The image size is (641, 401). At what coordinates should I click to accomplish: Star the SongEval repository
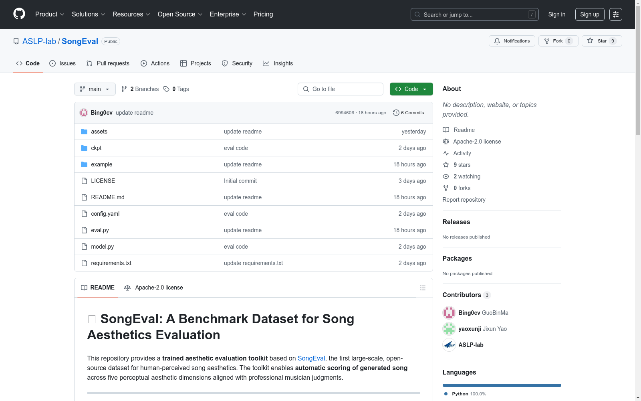pyautogui.click(x=602, y=41)
